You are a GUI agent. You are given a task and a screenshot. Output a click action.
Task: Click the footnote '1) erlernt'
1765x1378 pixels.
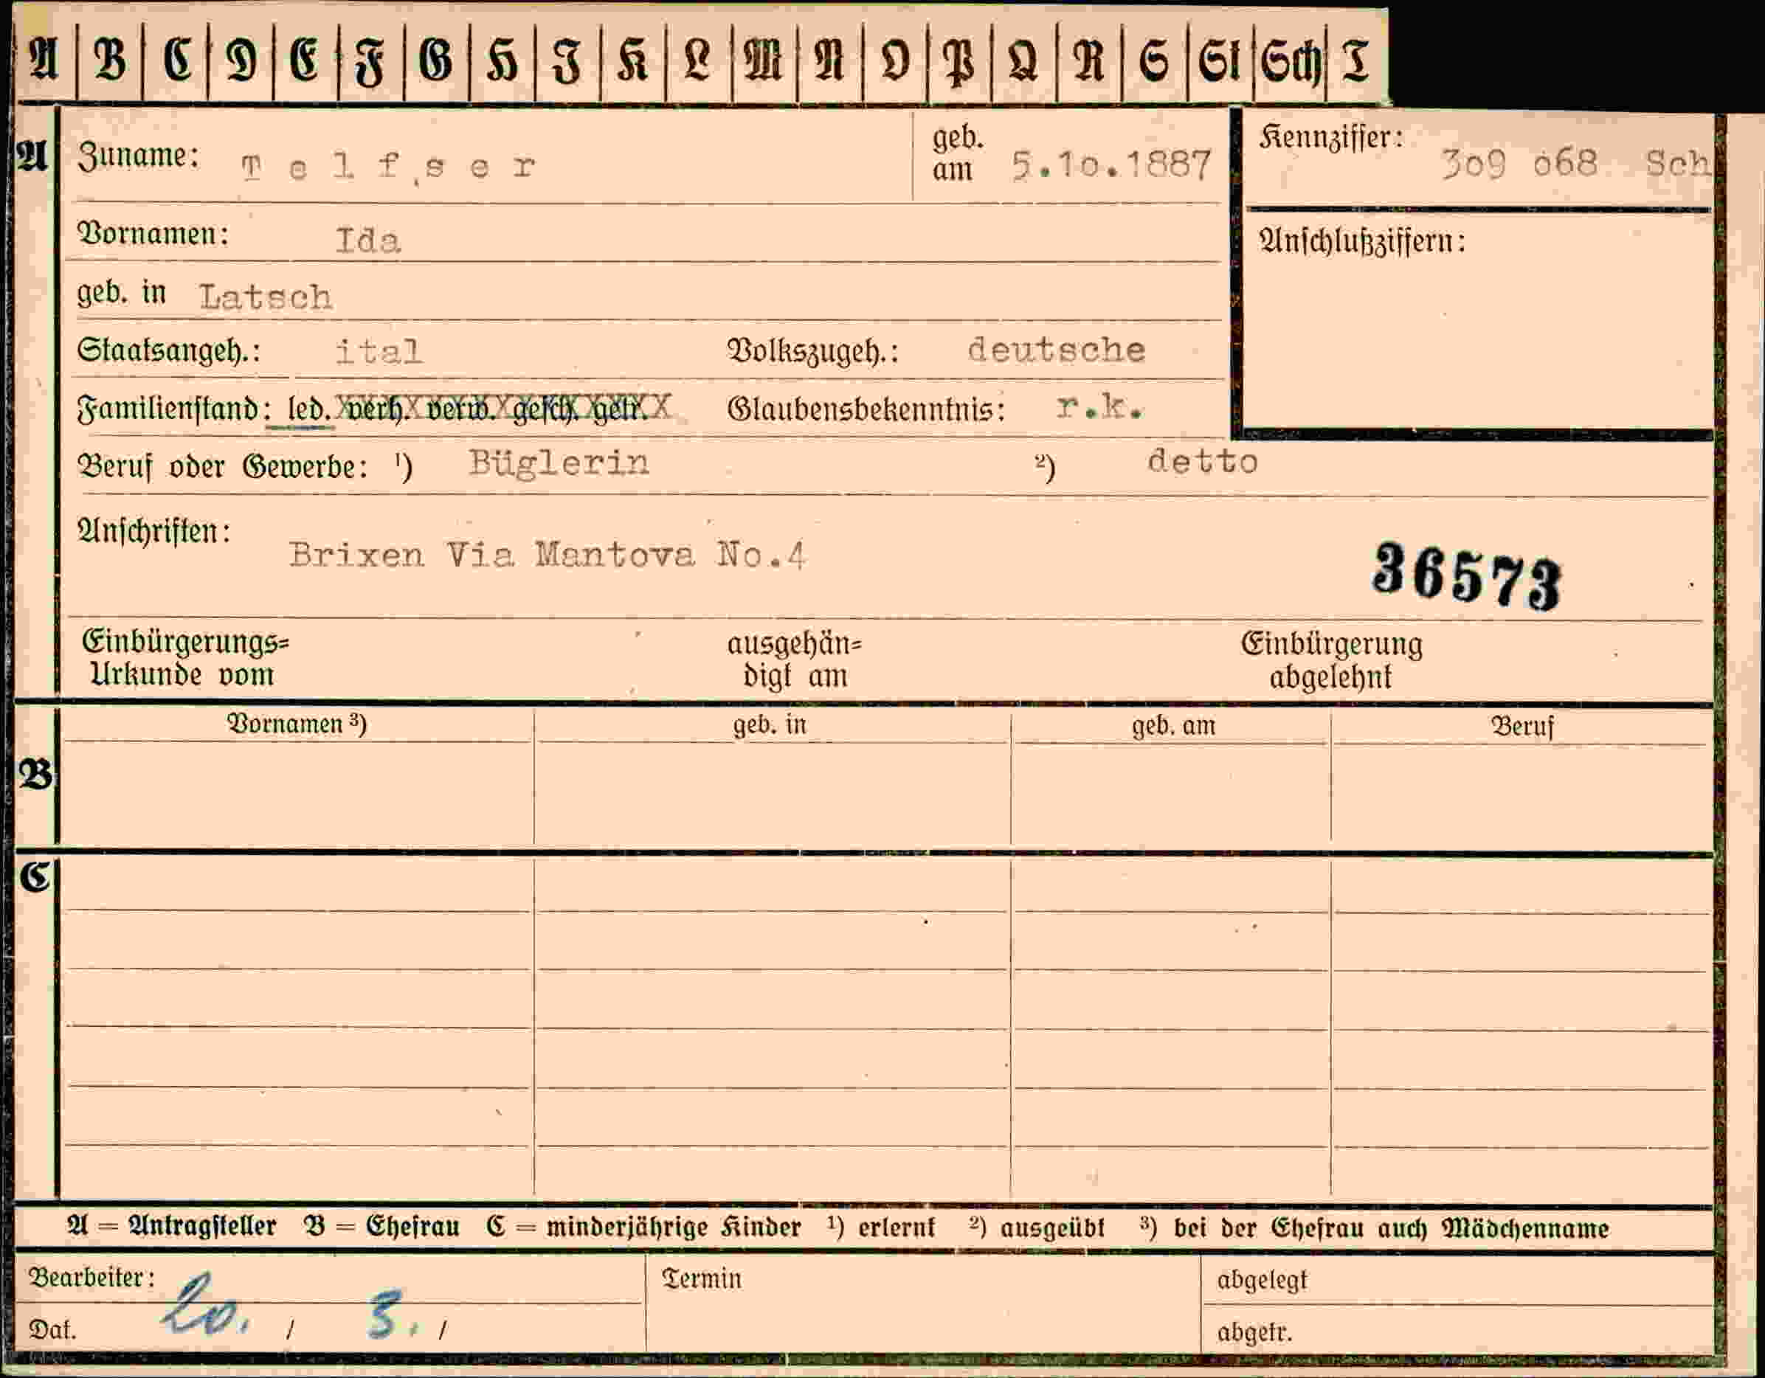click(881, 1228)
